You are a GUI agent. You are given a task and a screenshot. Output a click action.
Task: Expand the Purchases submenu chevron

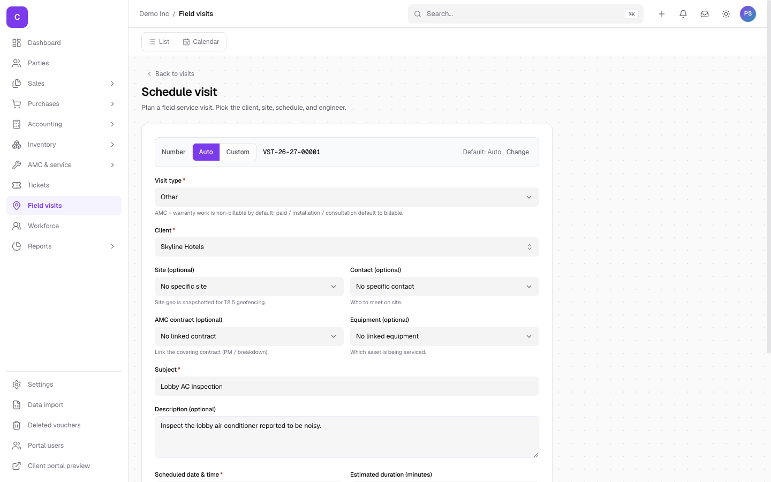[x=112, y=104]
